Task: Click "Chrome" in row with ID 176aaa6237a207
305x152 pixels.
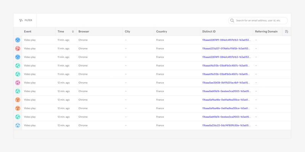Action: click(x=83, y=49)
